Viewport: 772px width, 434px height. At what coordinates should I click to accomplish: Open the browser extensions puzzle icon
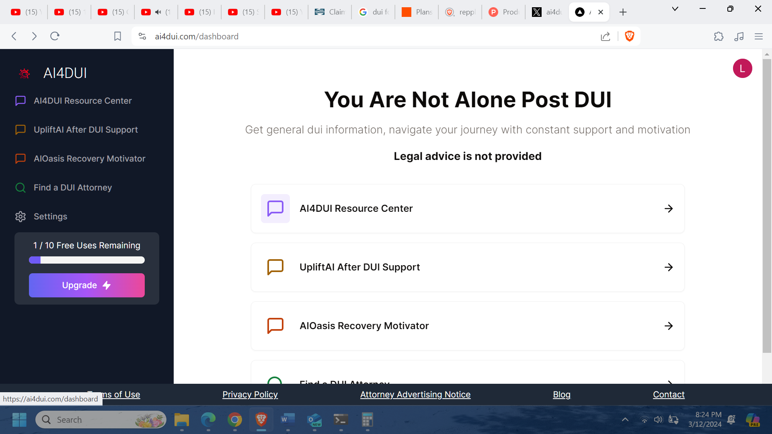[719, 37]
